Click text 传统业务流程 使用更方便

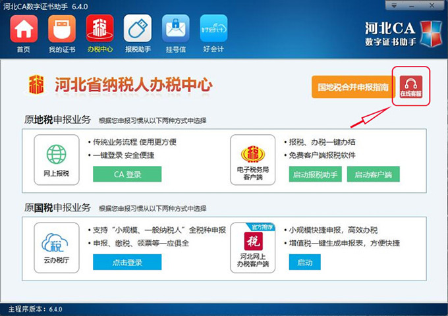tap(134, 142)
